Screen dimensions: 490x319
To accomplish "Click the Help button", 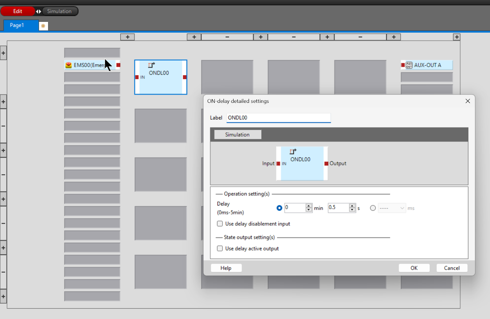I will click(226, 268).
